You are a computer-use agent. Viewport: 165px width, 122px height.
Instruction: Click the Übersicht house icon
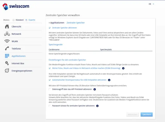coord(7,27)
